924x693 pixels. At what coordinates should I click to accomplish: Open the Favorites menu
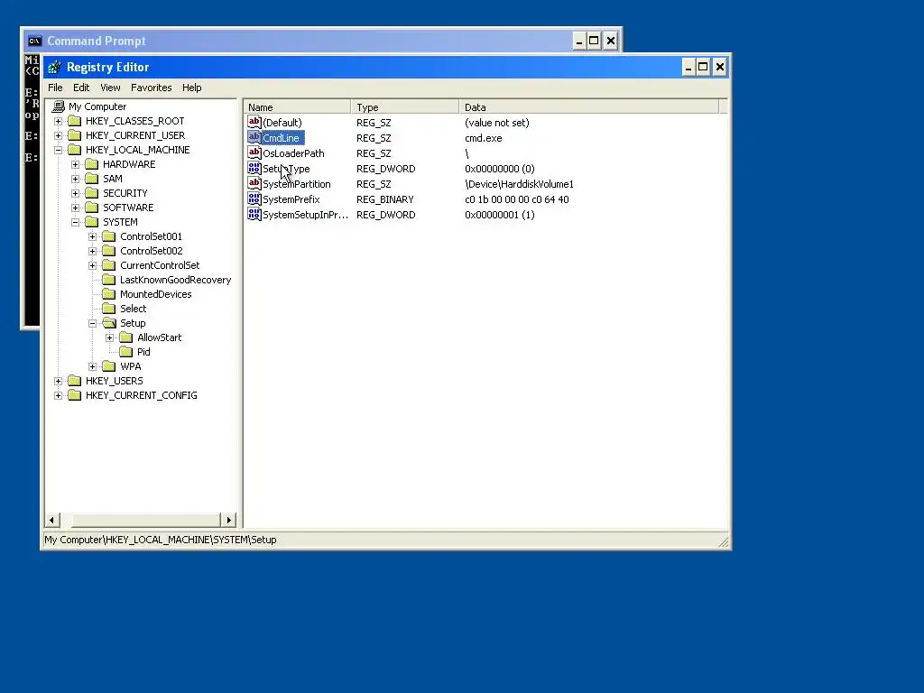[152, 88]
